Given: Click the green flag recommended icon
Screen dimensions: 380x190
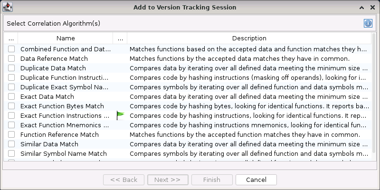Looking at the screenshot, I should (x=120, y=115).
